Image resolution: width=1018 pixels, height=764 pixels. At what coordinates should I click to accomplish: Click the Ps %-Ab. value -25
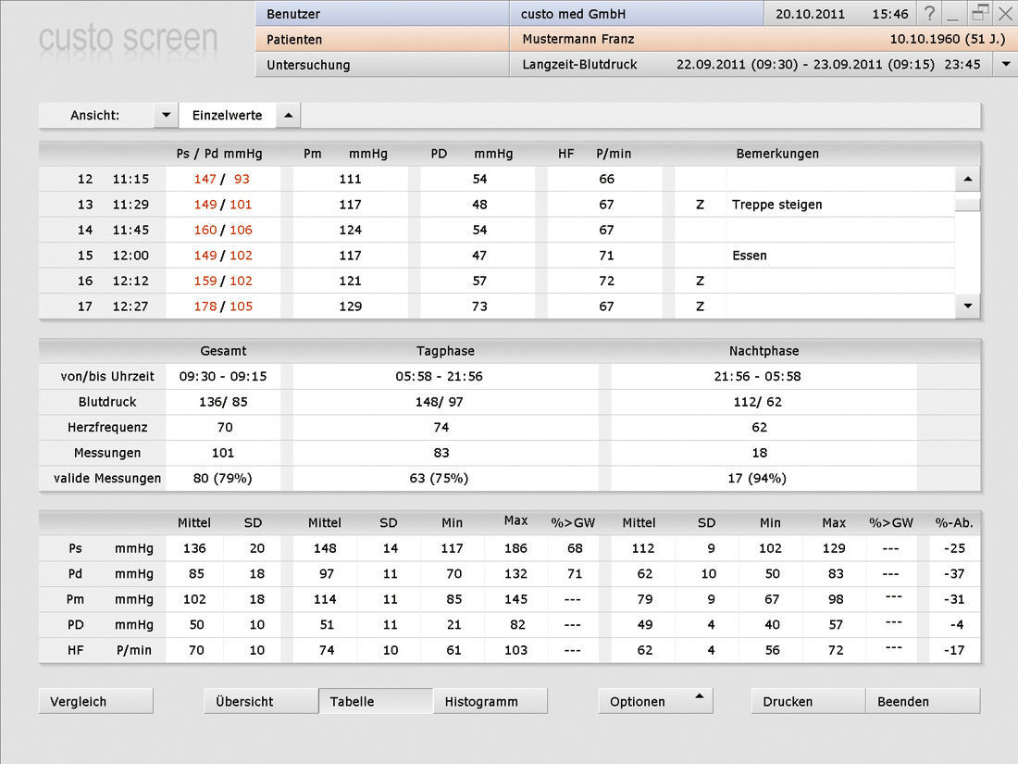pyautogui.click(x=954, y=548)
